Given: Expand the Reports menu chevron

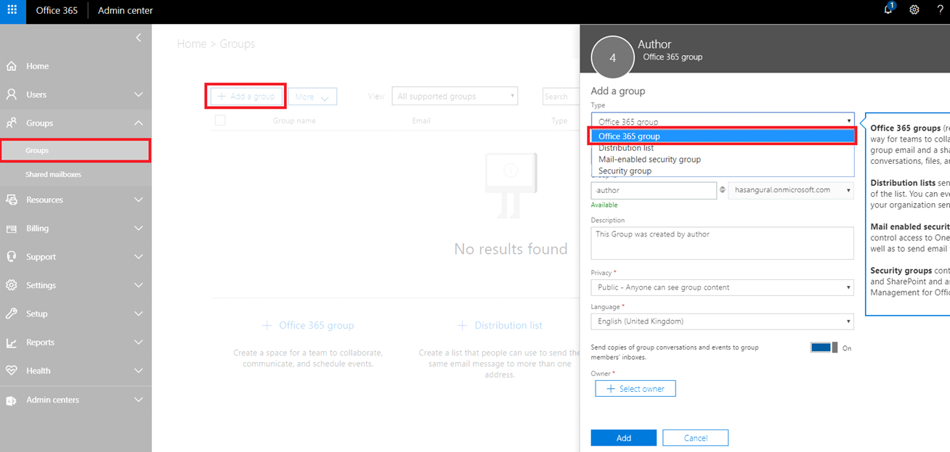Looking at the screenshot, I should [x=139, y=342].
